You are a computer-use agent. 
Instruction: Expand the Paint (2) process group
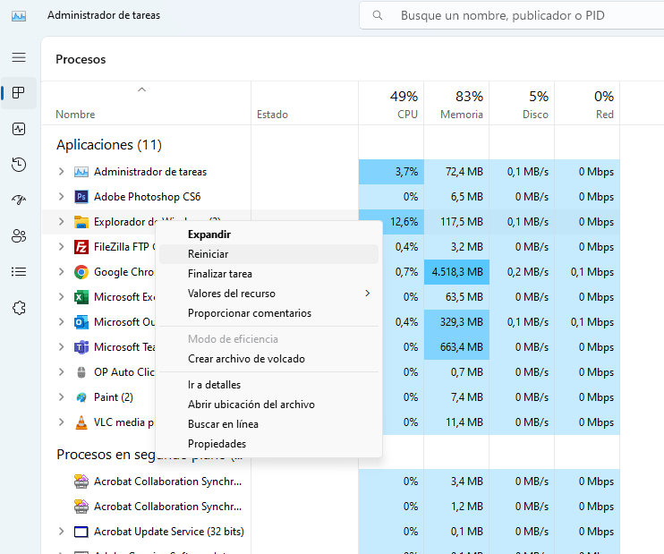pyautogui.click(x=61, y=397)
